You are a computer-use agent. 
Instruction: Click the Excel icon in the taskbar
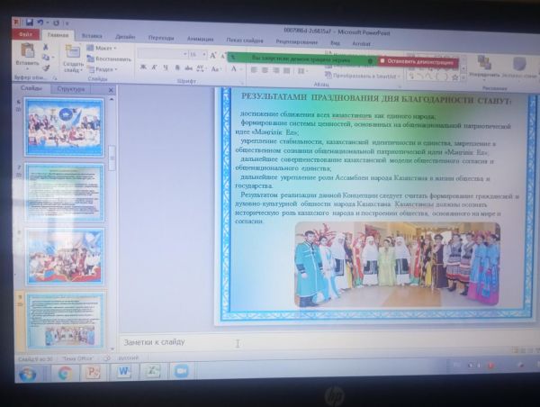point(152,371)
